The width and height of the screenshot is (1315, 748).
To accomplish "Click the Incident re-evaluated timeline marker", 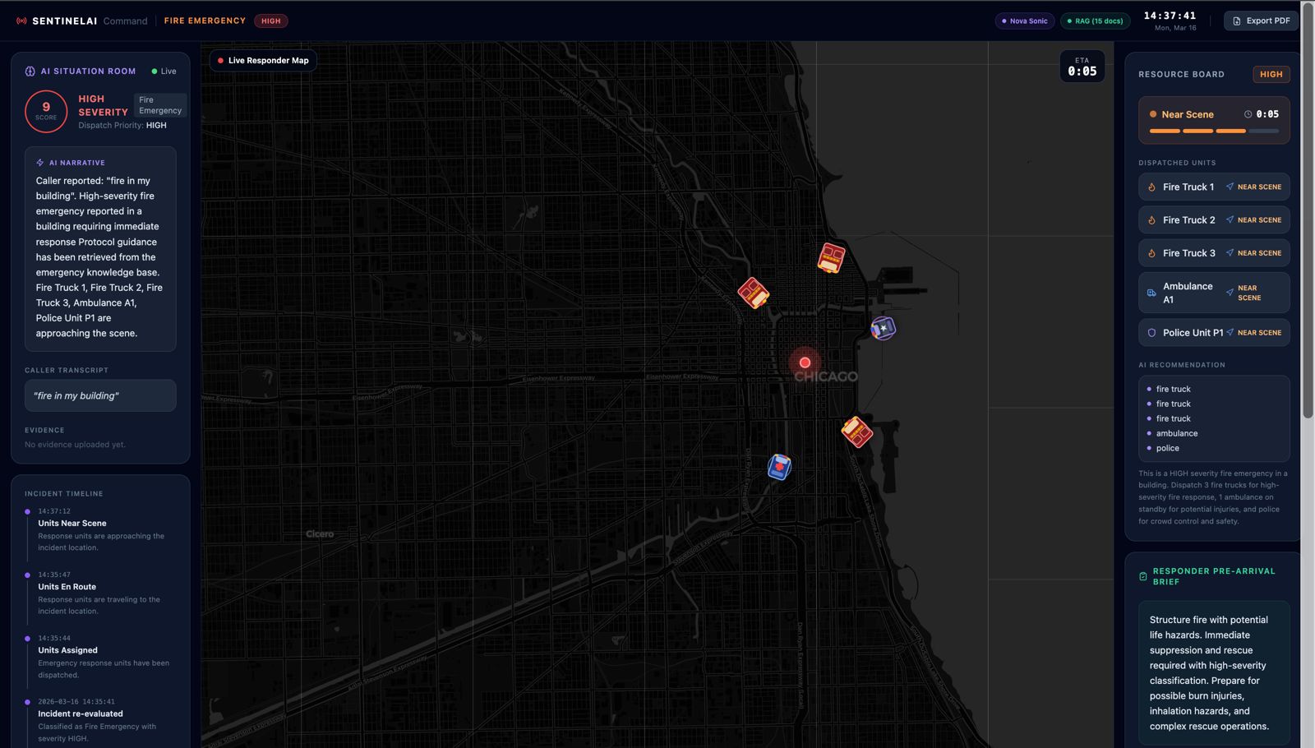I will (x=27, y=702).
